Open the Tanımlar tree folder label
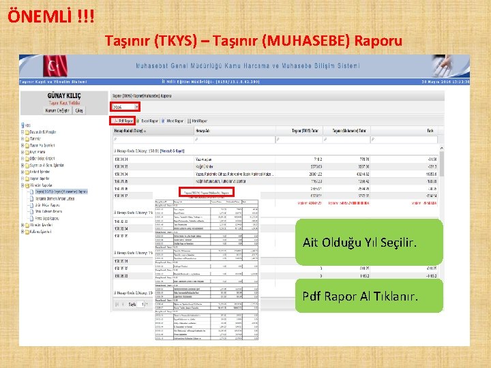This screenshot has height=368, width=491. pos(35,138)
